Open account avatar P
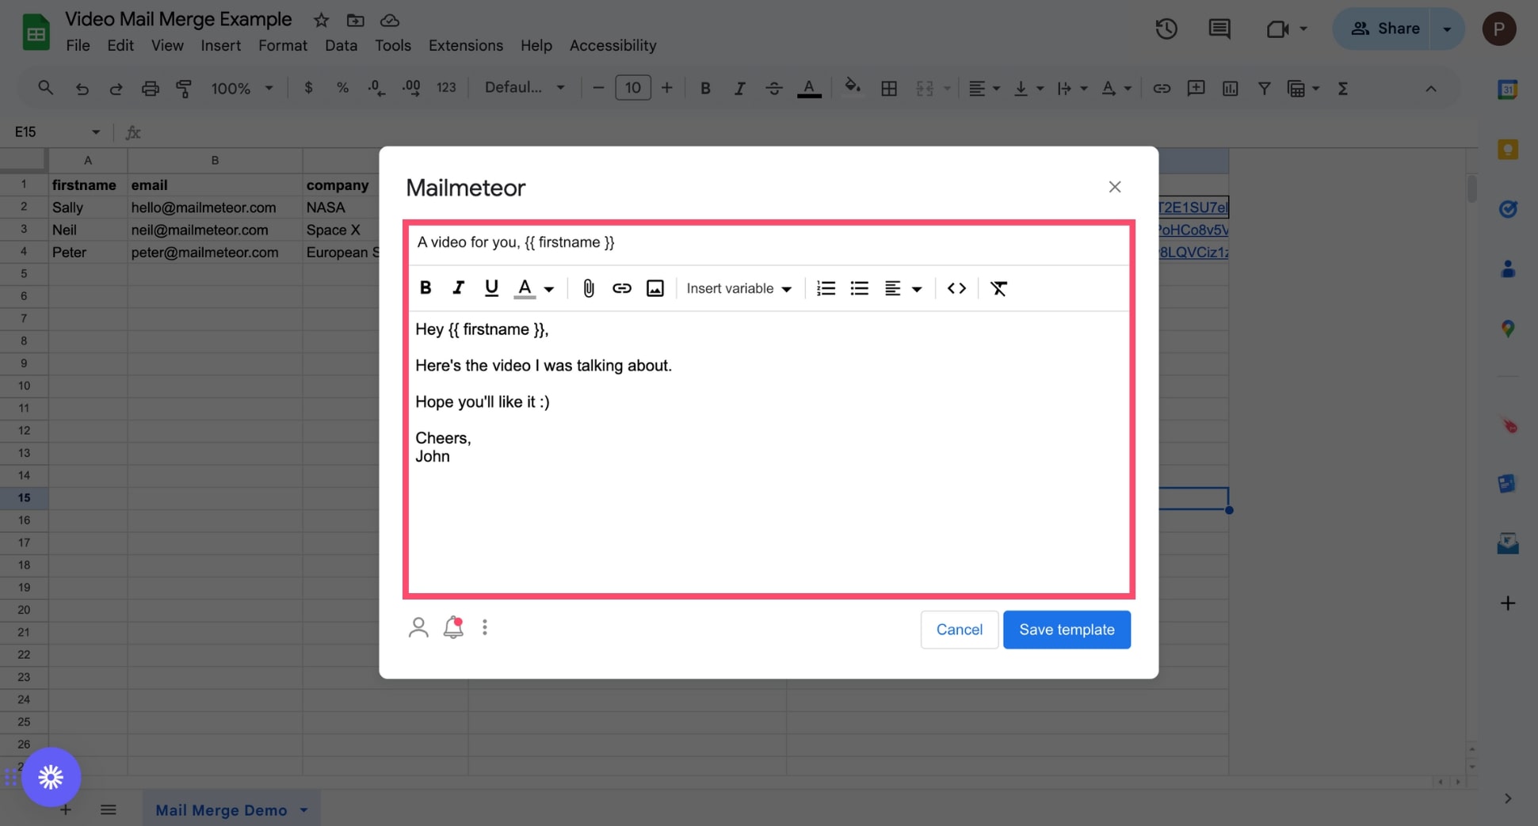The height and width of the screenshot is (826, 1538). click(x=1498, y=29)
